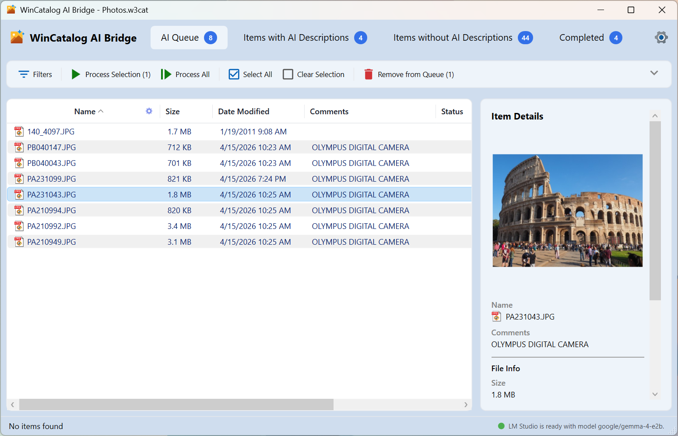Expand the toolbar chevron at right
The width and height of the screenshot is (678, 436).
[654, 73]
